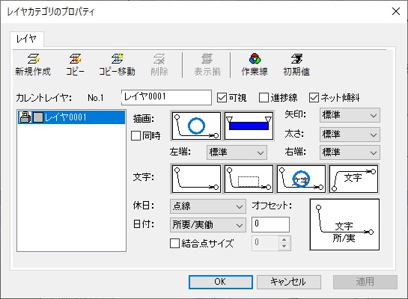
Task: Choose the ascending-line 文字 style option
Action: tap(353, 179)
